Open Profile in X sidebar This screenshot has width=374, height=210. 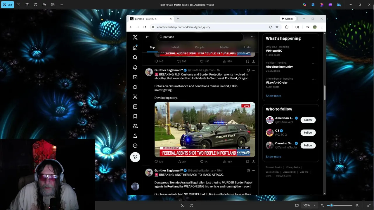click(135, 136)
